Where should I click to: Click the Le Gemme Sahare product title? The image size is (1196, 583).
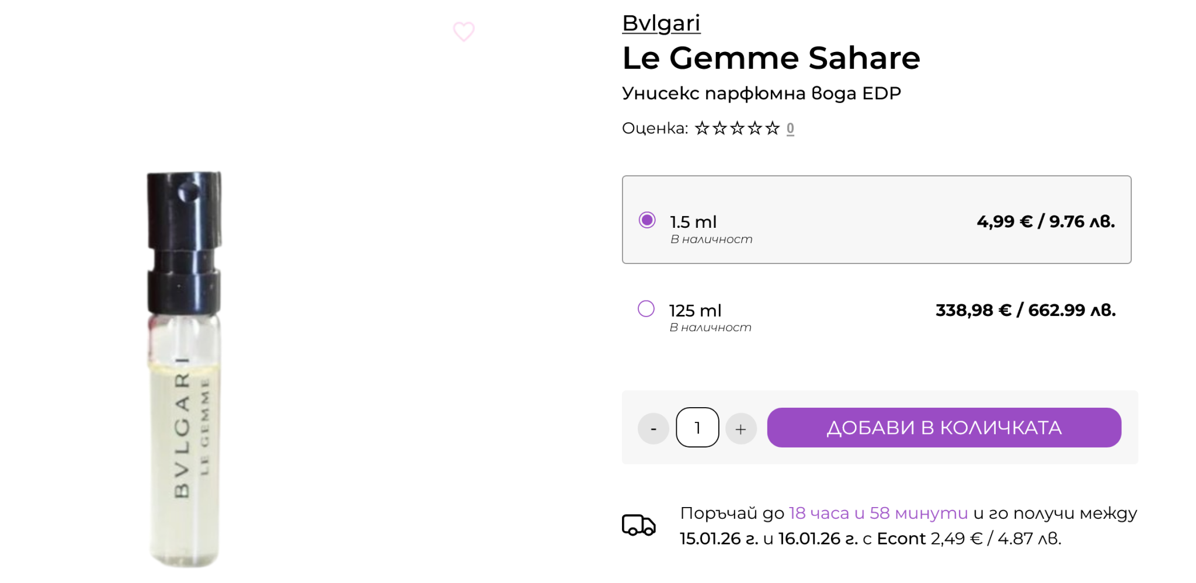click(x=771, y=58)
